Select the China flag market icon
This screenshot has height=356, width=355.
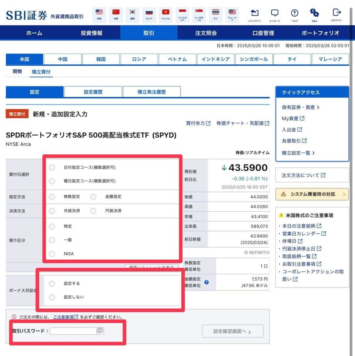tap(116, 15)
